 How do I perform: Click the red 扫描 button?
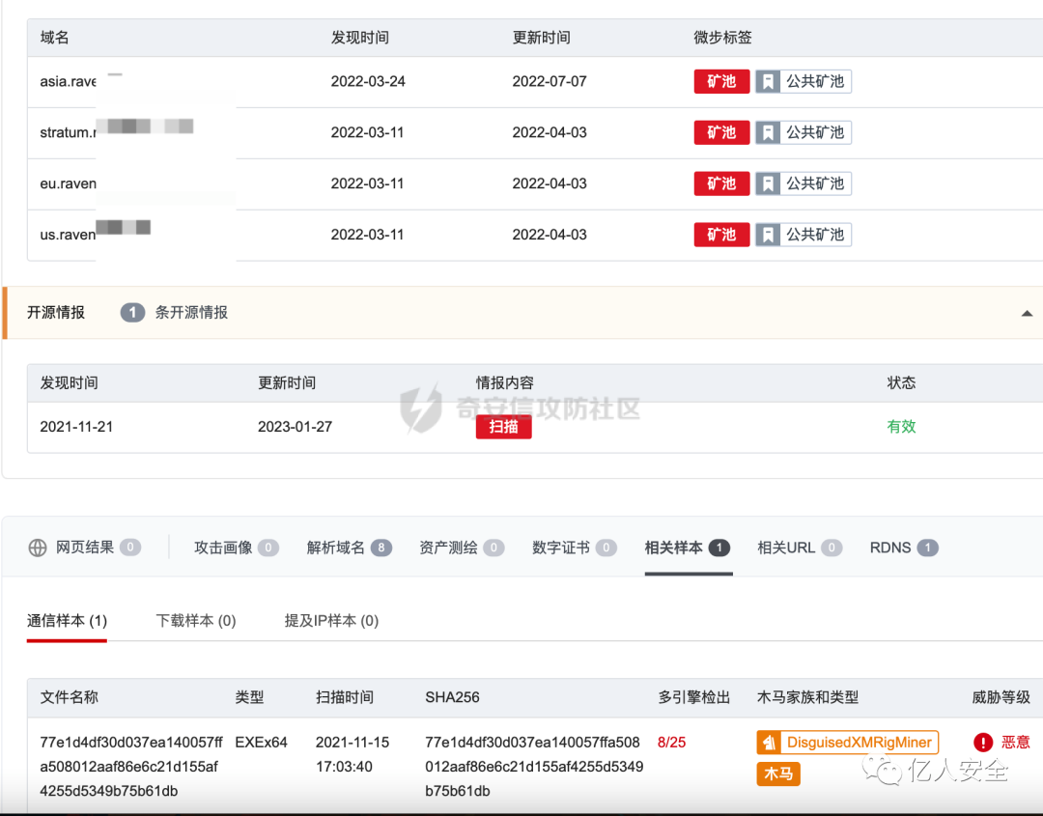(x=503, y=426)
